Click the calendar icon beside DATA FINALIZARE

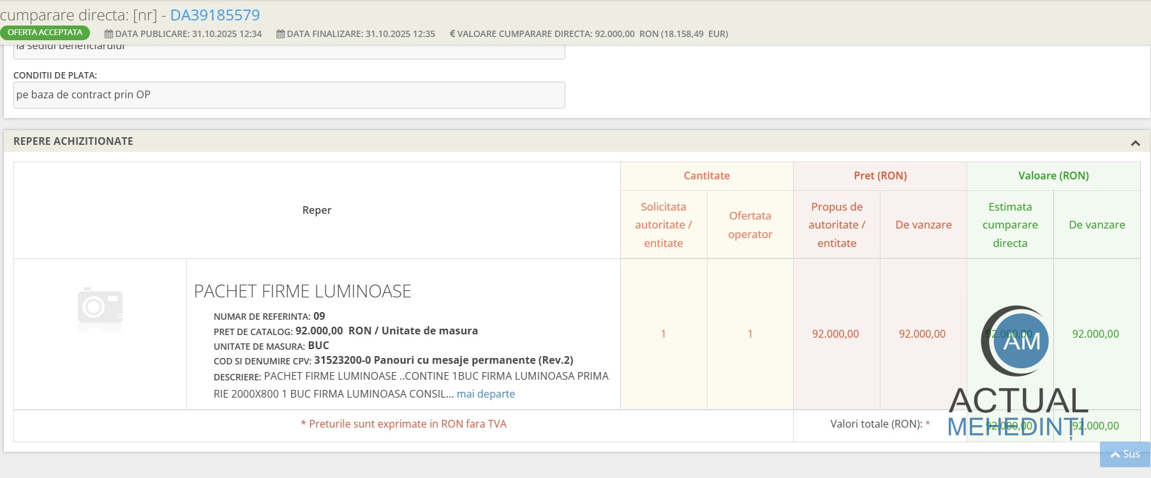(280, 34)
